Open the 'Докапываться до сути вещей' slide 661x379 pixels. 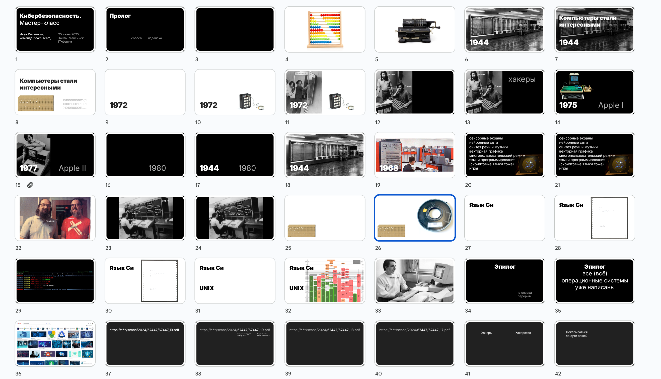pos(594,344)
